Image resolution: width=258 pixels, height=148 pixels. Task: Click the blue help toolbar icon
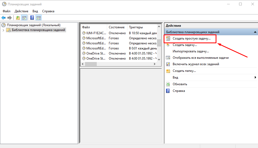click(x=32, y=18)
